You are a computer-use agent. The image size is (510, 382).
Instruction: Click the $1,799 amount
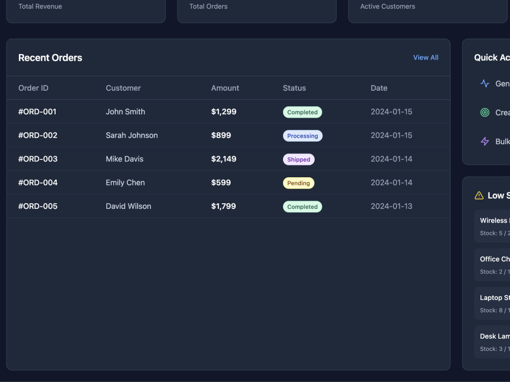pyautogui.click(x=223, y=206)
